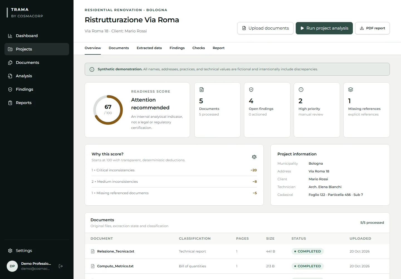Click the shield icon on Open findings card

click(251, 90)
